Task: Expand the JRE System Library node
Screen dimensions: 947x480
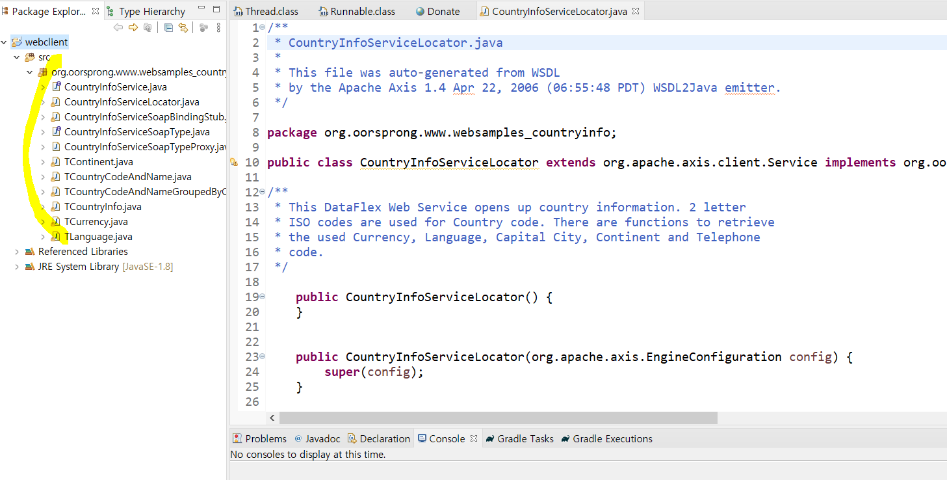Action: (17, 267)
